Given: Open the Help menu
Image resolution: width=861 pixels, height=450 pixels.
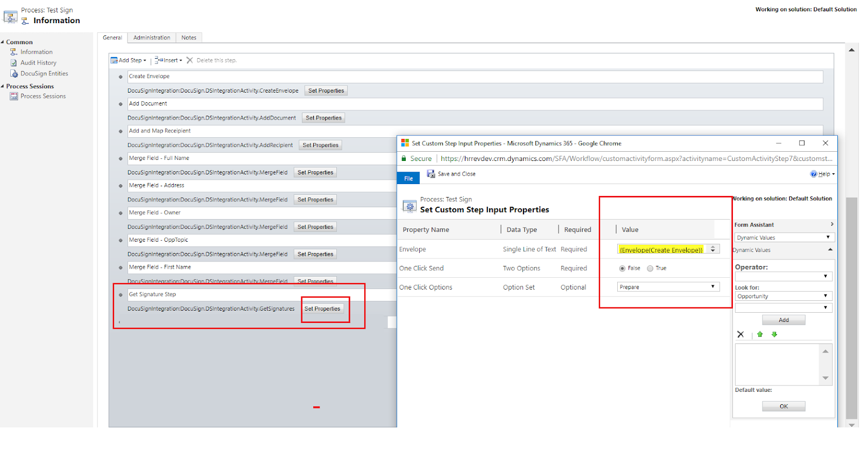Looking at the screenshot, I should pyautogui.click(x=823, y=174).
